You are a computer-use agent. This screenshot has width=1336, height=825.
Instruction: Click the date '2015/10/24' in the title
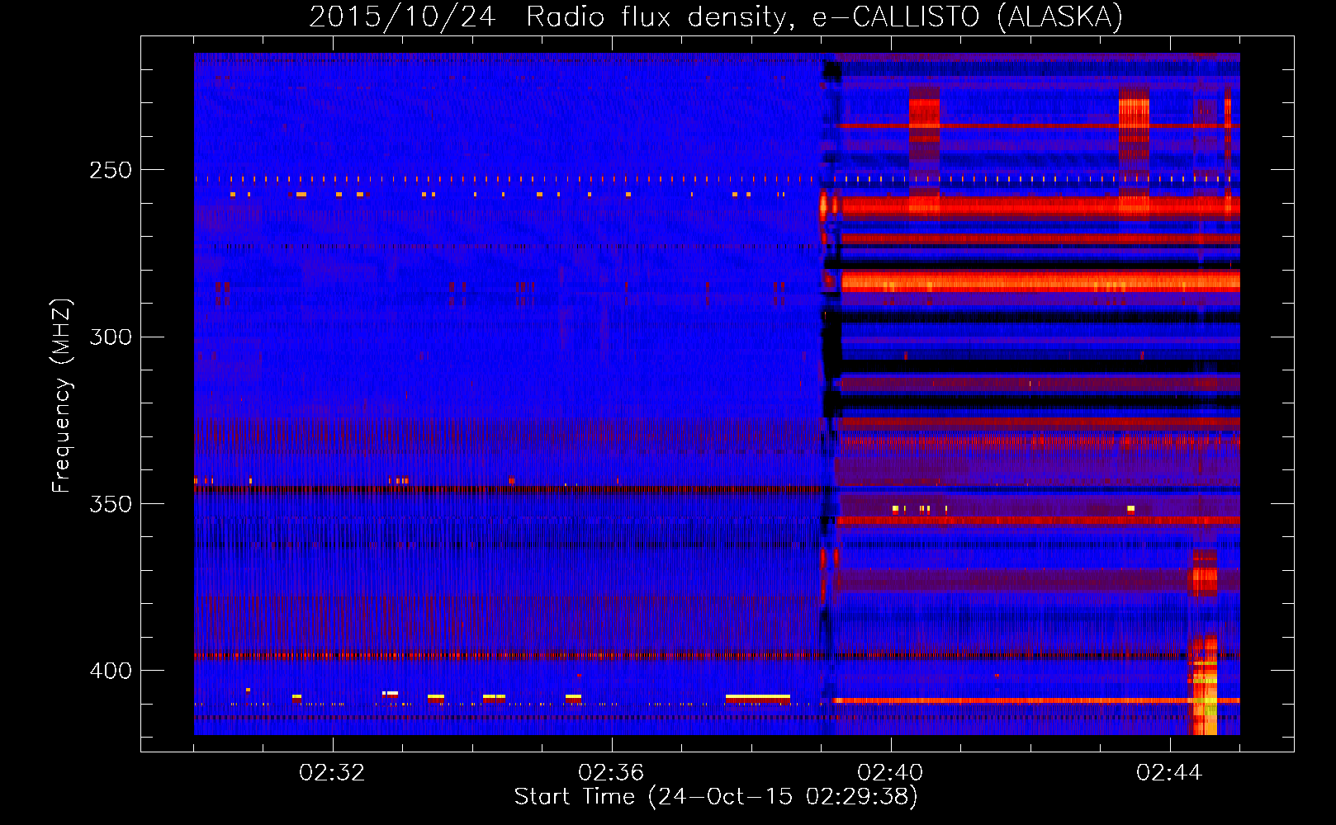[x=402, y=16]
